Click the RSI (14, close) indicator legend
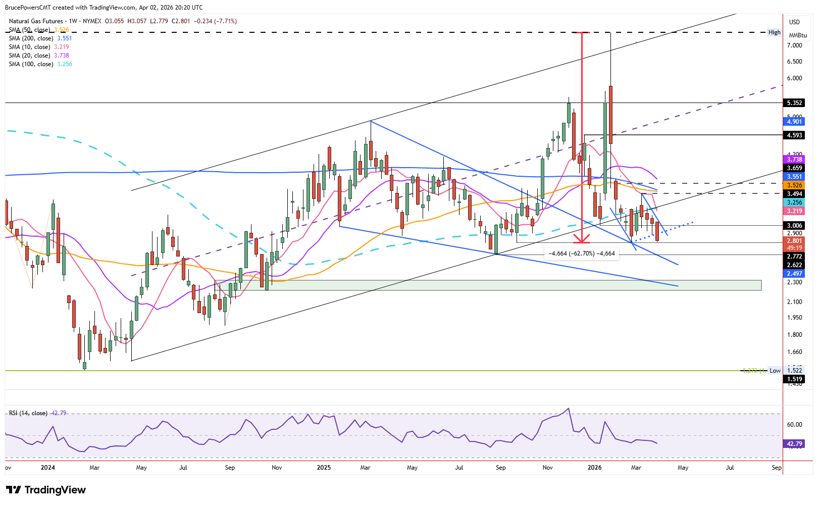Viewport: 818px width, 505px height. 38,413
